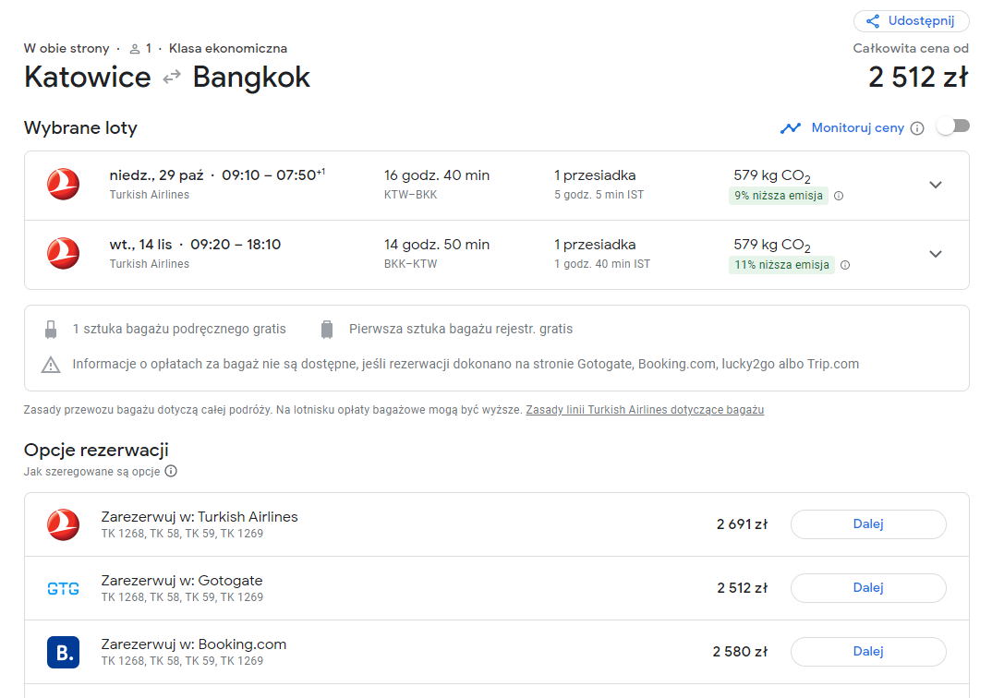Click Dalej for Gotogate booking
The height and width of the screenshot is (698, 992).
pos(868,588)
